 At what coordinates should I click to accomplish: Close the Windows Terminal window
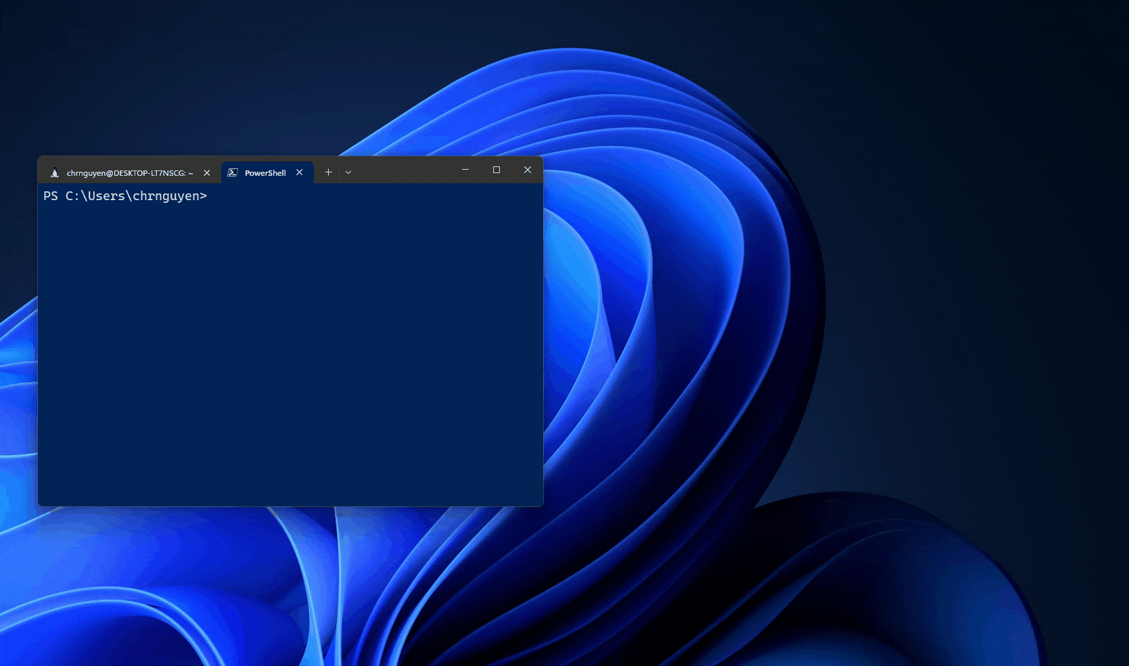(x=527, y=170)
